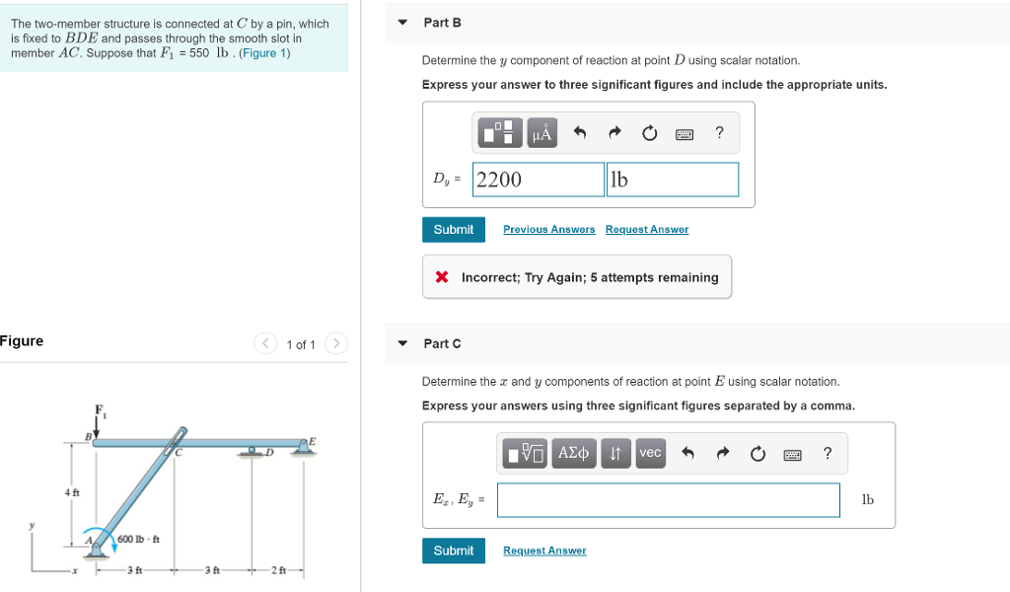Image resolution: width=1010 pixels, height=592 pixels.
Task: Open the math template icon in Part C
Action: [x=523, y=454]
